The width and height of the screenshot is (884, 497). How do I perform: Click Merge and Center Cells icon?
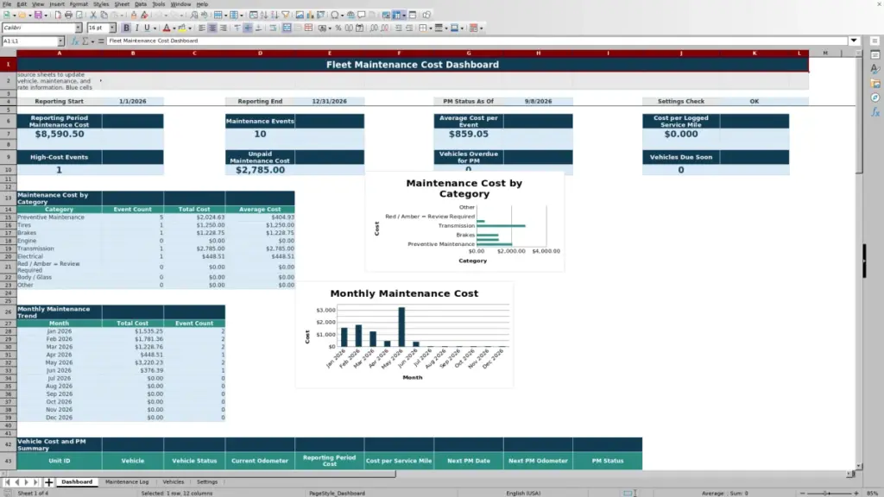click(287, 28)
